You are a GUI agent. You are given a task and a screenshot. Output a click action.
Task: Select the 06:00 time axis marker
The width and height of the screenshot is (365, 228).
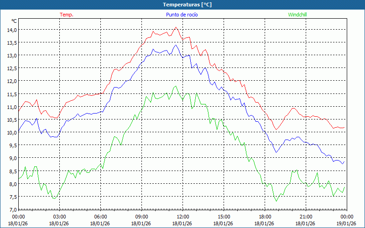pyautogui.click(x=100, y=217)
